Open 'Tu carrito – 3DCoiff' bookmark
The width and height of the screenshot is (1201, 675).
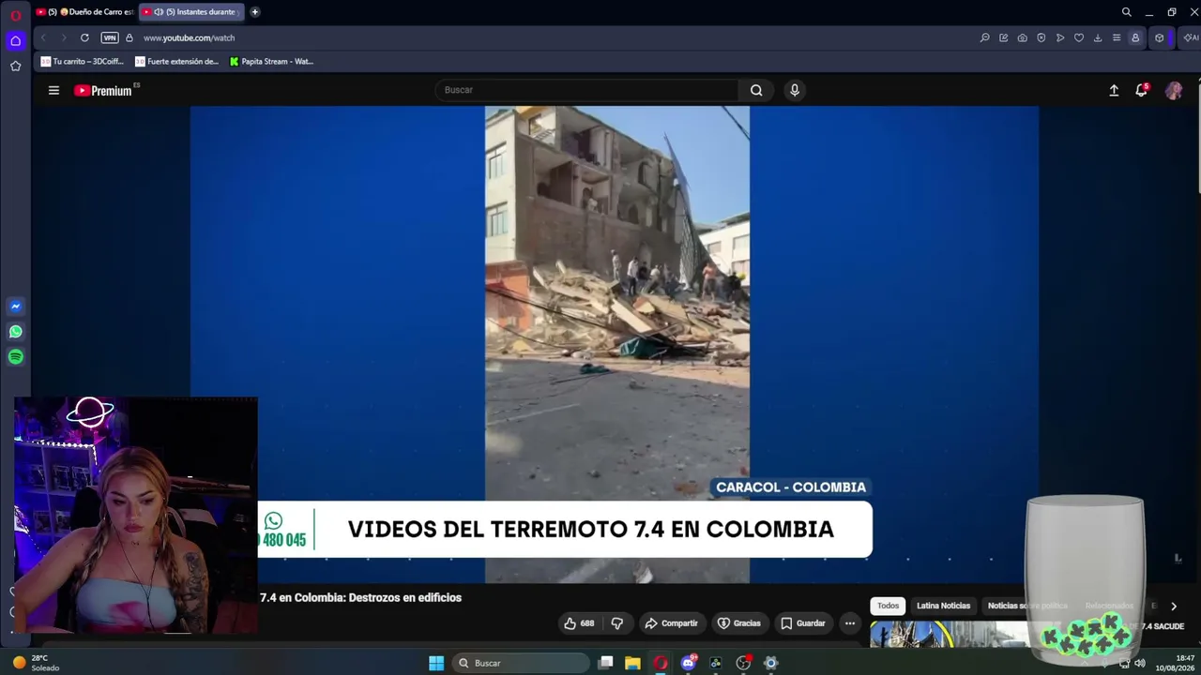coord(83,62)
